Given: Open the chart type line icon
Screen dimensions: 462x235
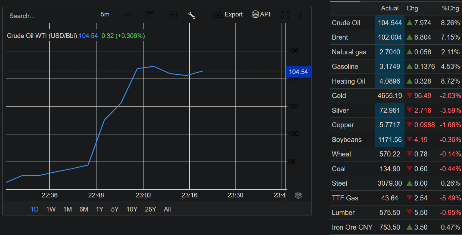Looking at the screenshot, I should coord(127,14).
